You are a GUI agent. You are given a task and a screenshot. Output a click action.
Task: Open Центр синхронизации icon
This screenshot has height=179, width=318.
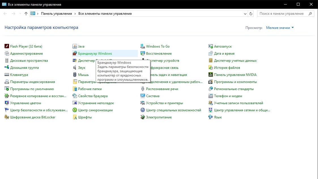[x=75, y=110]
